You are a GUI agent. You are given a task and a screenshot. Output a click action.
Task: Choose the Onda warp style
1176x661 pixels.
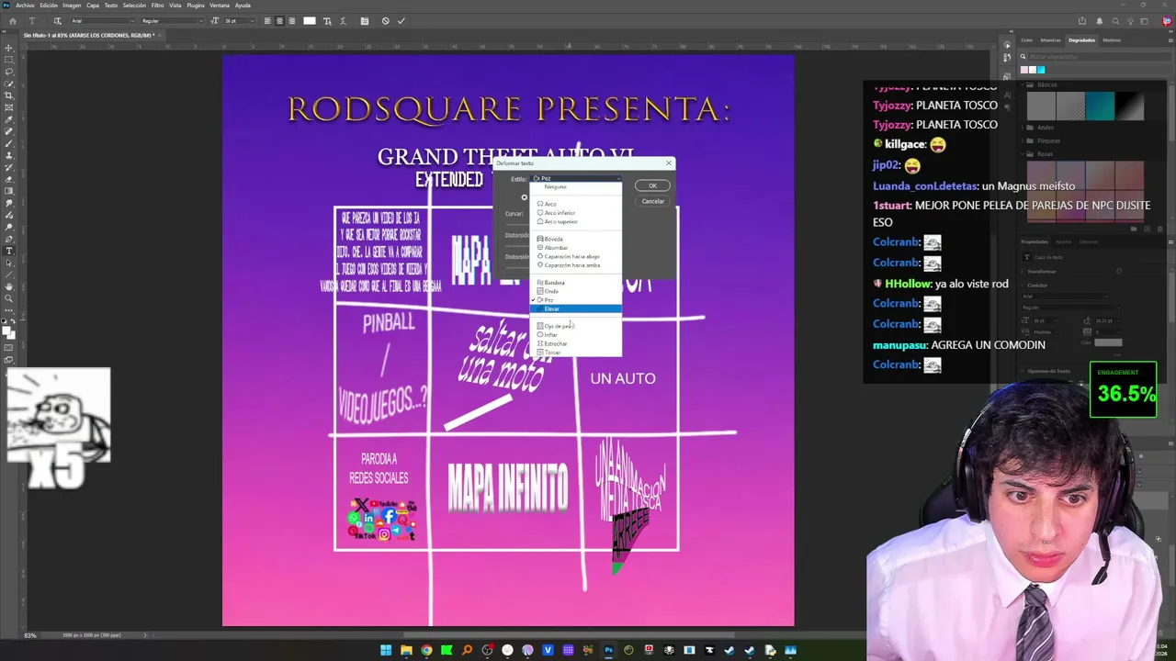pos(576,291)
